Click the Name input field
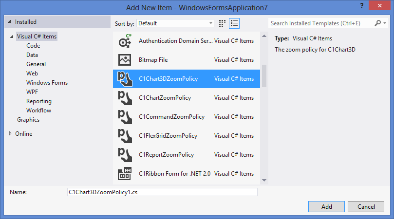Viewport: 394px width, 219px height. click(162, 192)
